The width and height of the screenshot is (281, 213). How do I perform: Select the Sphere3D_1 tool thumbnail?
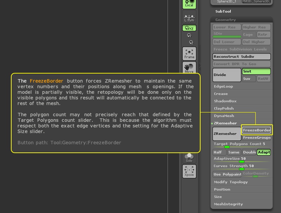[x=227, y=1]
